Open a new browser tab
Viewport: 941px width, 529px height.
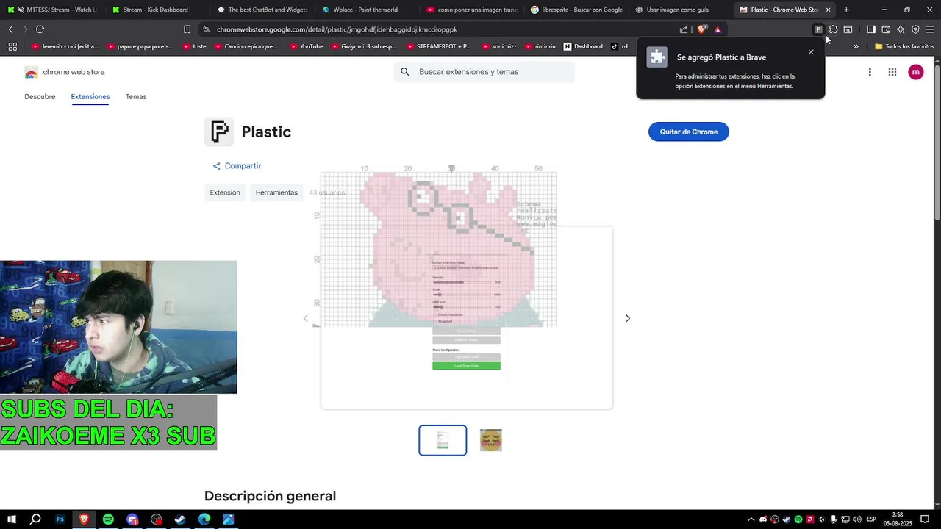coord(846,10)
